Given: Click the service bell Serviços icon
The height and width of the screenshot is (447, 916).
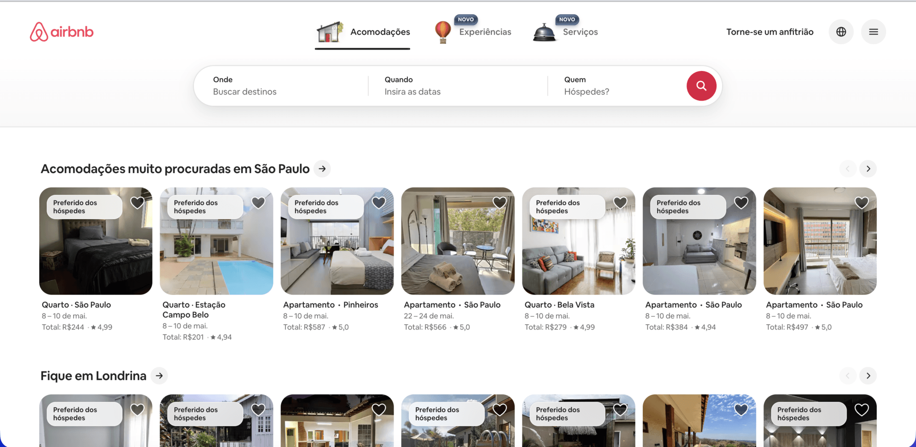Looking at the screenshot, I should click(x=544, y=32).
